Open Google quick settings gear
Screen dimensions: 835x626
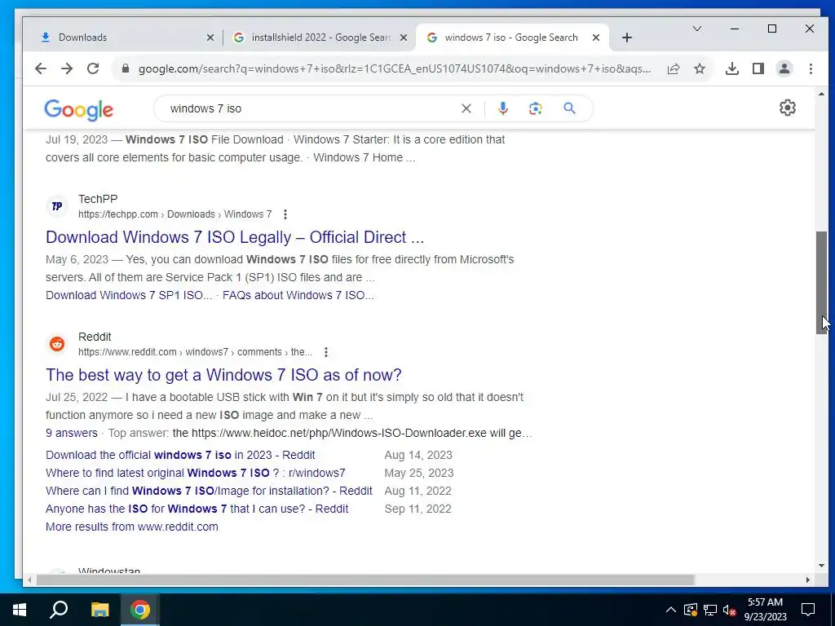(x=787, y=108)
